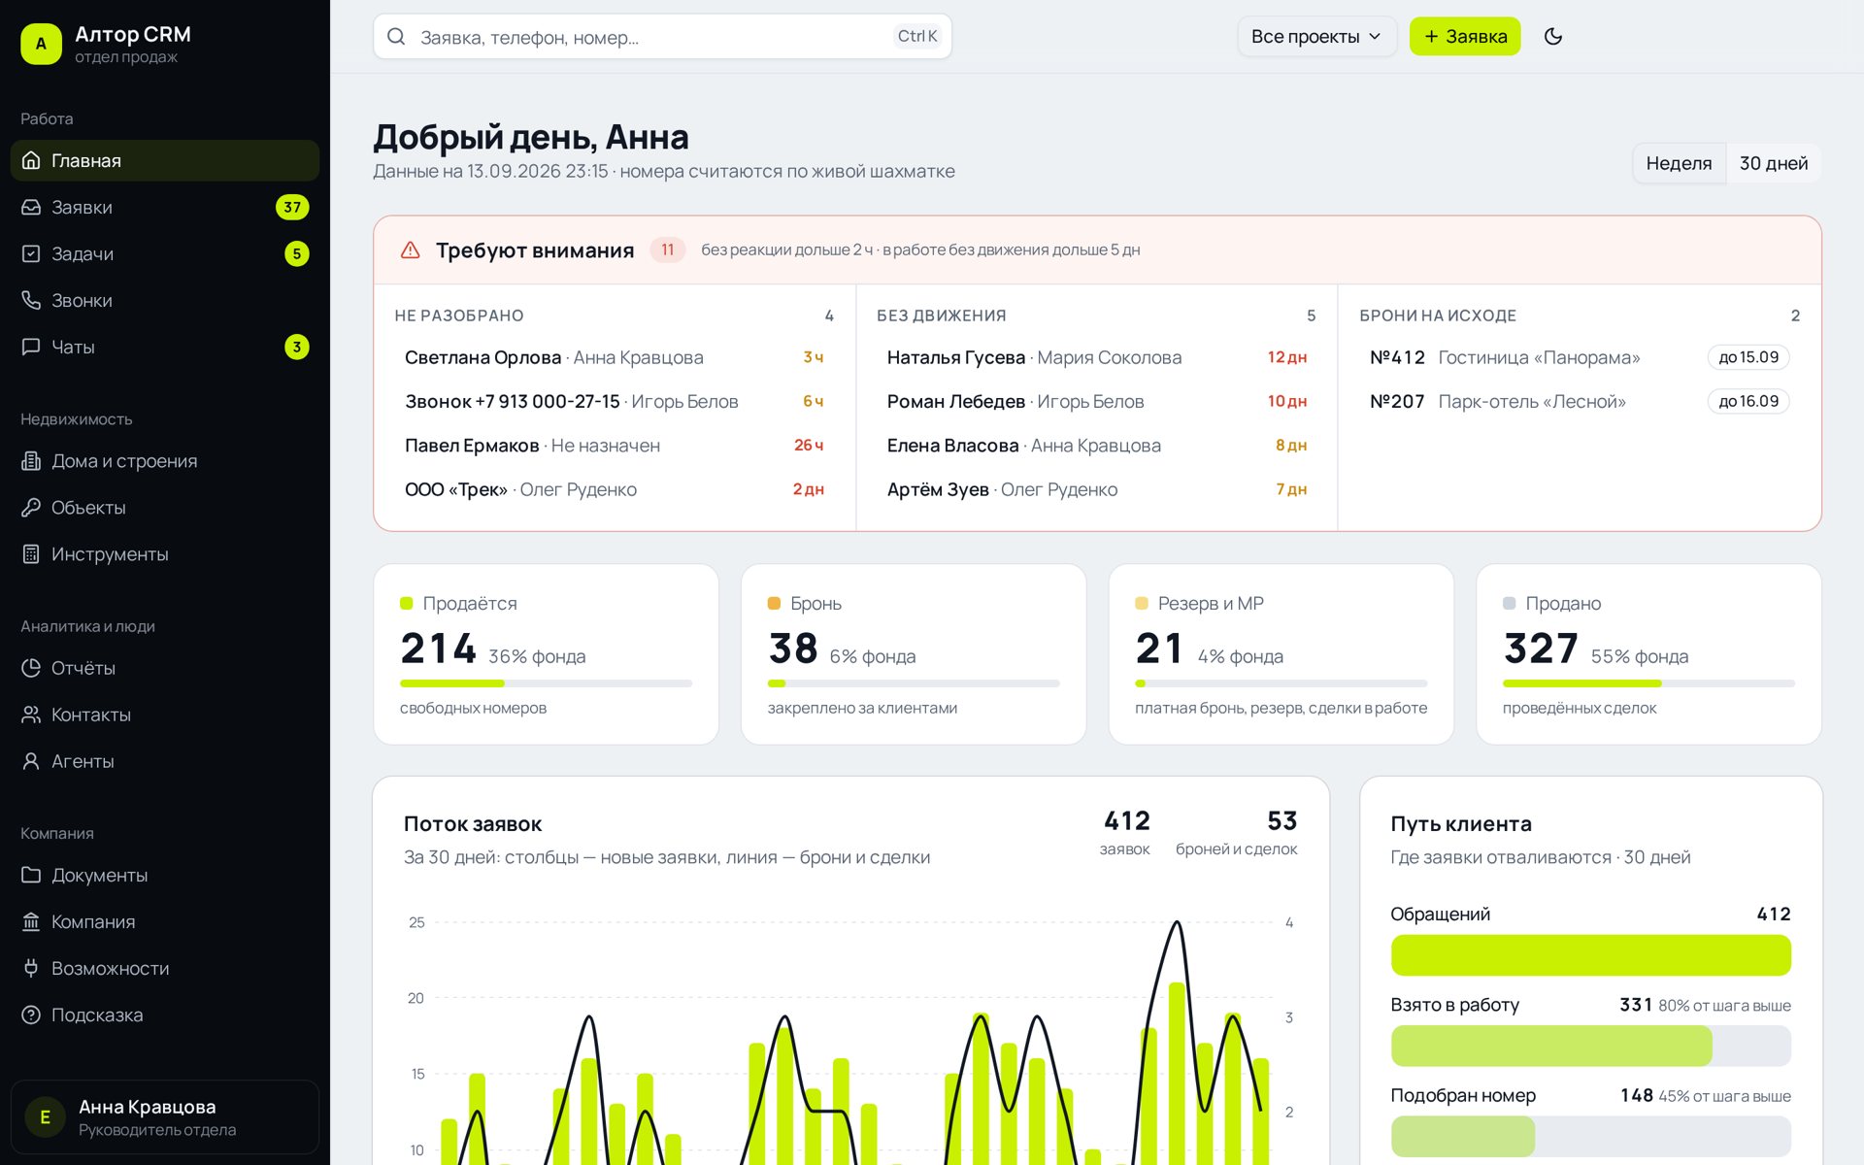Open the Заявки menu label

point(82,207)
